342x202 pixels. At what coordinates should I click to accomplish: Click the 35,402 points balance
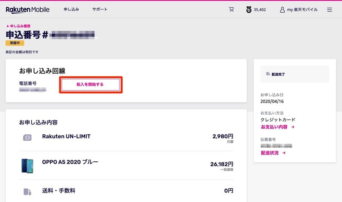[259, 10]
